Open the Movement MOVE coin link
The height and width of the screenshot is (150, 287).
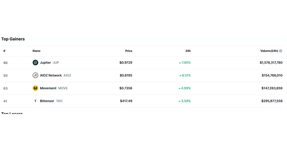tap(48, 88)
